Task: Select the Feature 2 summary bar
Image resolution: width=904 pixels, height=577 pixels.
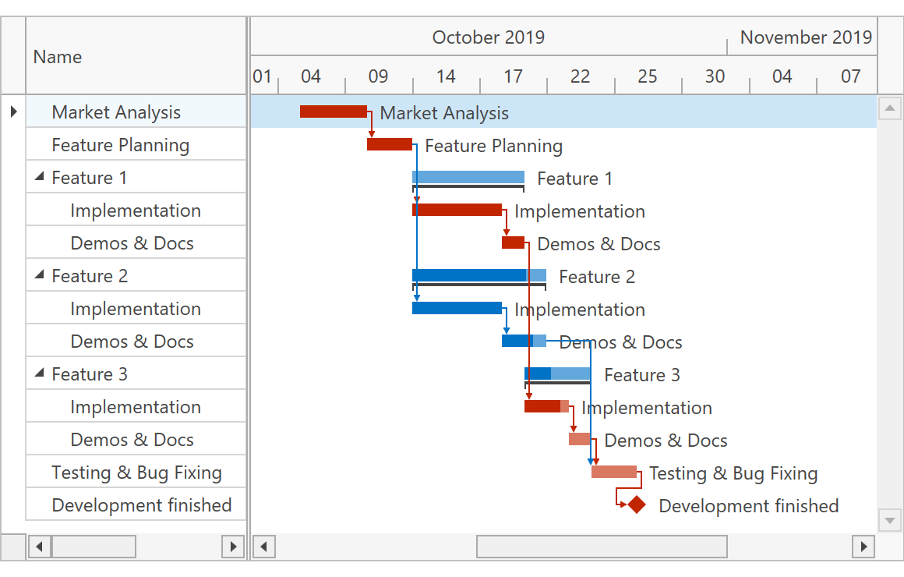Action: point(479,275)
